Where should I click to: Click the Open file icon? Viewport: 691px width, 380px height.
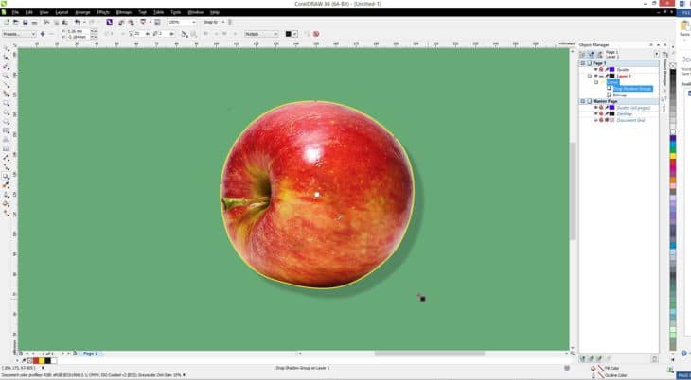point(16,22)
